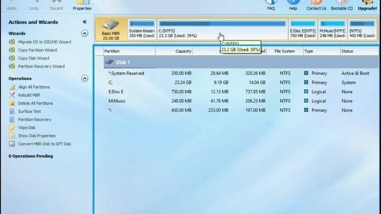Image resolution: width=381 pixels, height=214 pixels.
Task: Click the 14.04 GB unused cell
Action: (257, 83)
